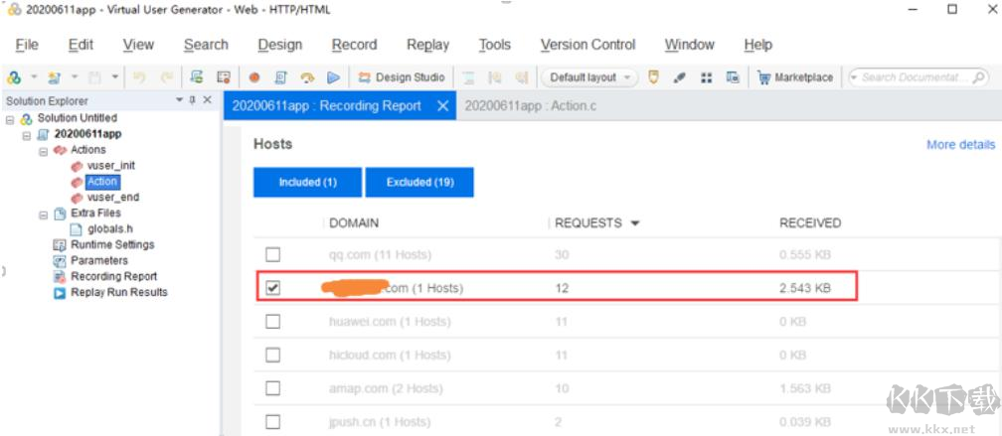This screenshot has height=436, width=1002.
Task: Click the More details link
Action: [x=960, y=145]
